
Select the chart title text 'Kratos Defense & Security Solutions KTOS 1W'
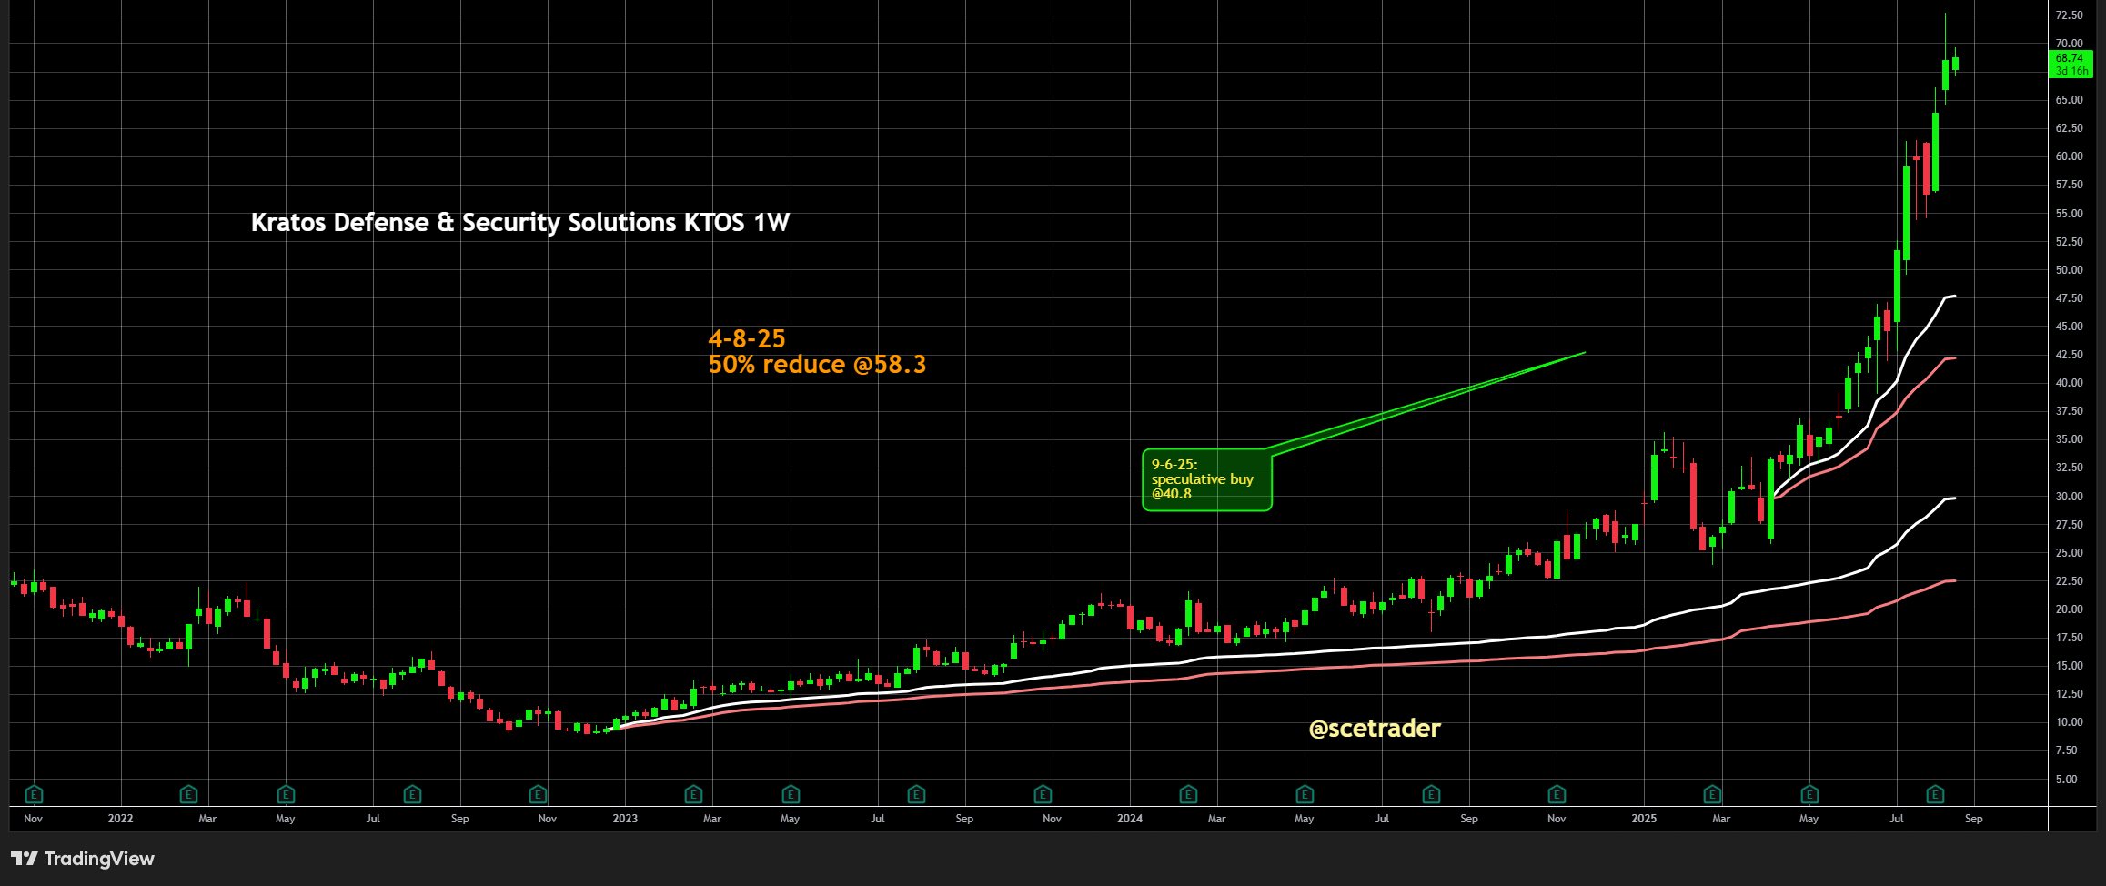coord(520,223)
